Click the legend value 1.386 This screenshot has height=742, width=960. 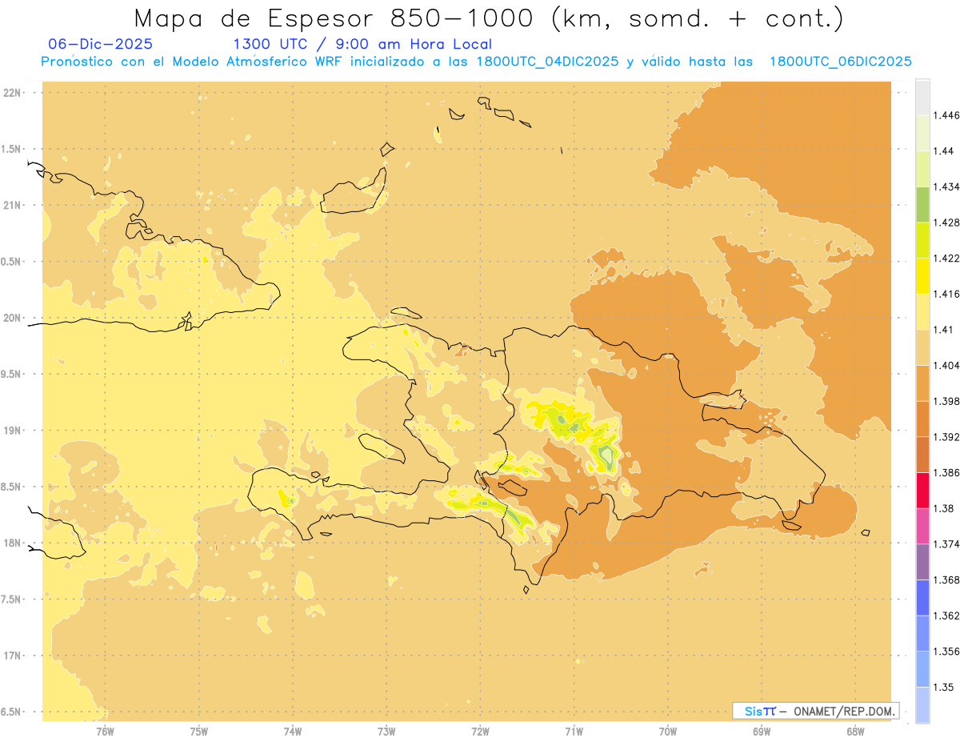coord(946,473)
